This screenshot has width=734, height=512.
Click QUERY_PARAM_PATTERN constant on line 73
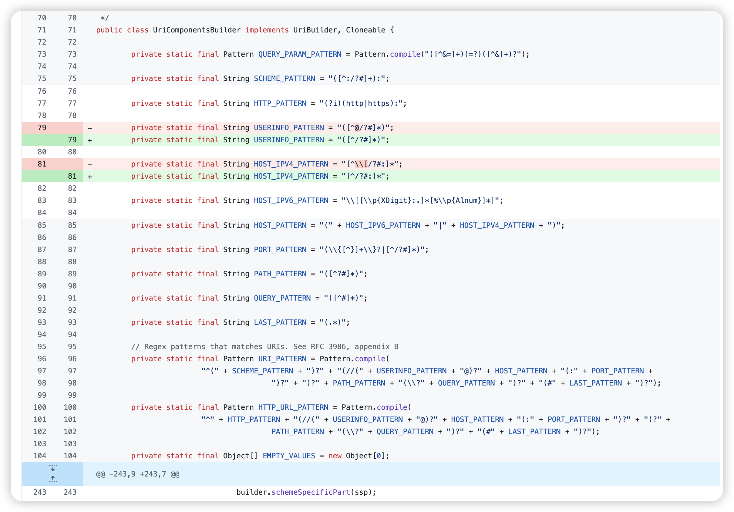tap(300, 54)
